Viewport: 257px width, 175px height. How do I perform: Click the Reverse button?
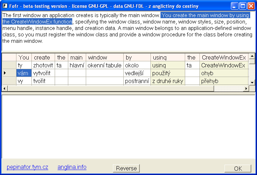point(126,168)
